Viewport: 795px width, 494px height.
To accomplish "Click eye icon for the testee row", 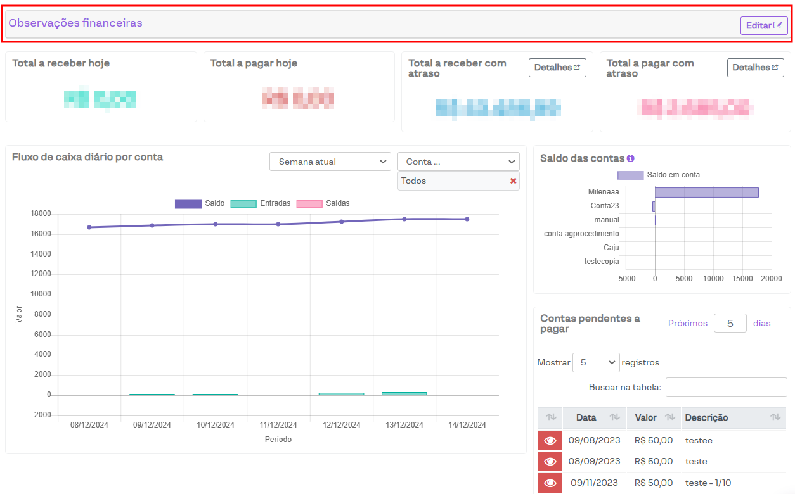I will 550,440.
